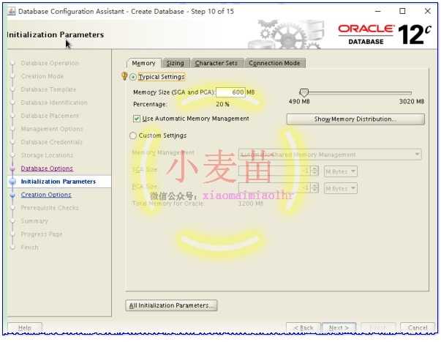Click the memory size slider thumb

click(x=304, y=92)
